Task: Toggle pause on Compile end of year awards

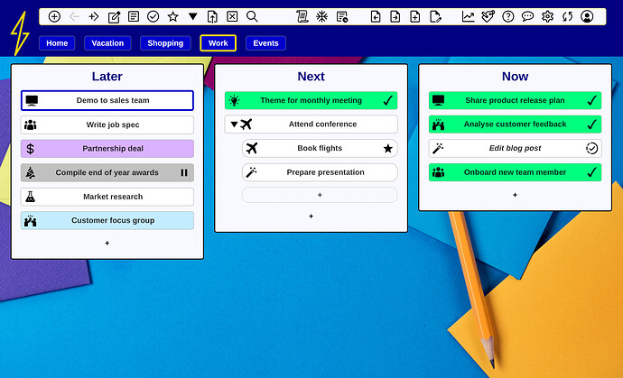Action: [x=184, y=173]
